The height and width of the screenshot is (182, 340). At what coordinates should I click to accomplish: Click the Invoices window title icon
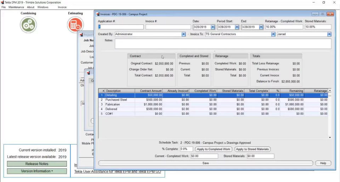tap(98, 14)
